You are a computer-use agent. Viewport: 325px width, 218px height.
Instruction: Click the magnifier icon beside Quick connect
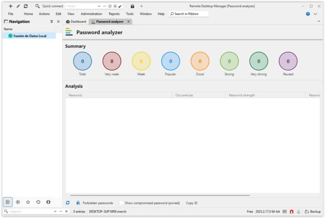[37, 6]
